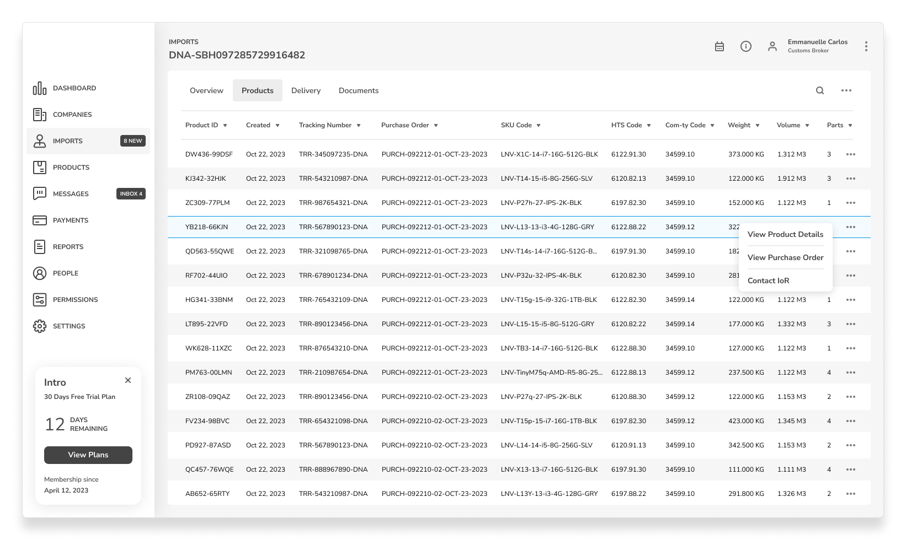The height and width of the screenshot is (540, 906).
Task: Select product ID QD563-55QWE
Action: (x=210, y=251)
